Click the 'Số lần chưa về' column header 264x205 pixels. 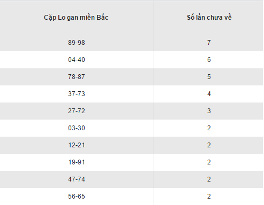coord(209,18)
